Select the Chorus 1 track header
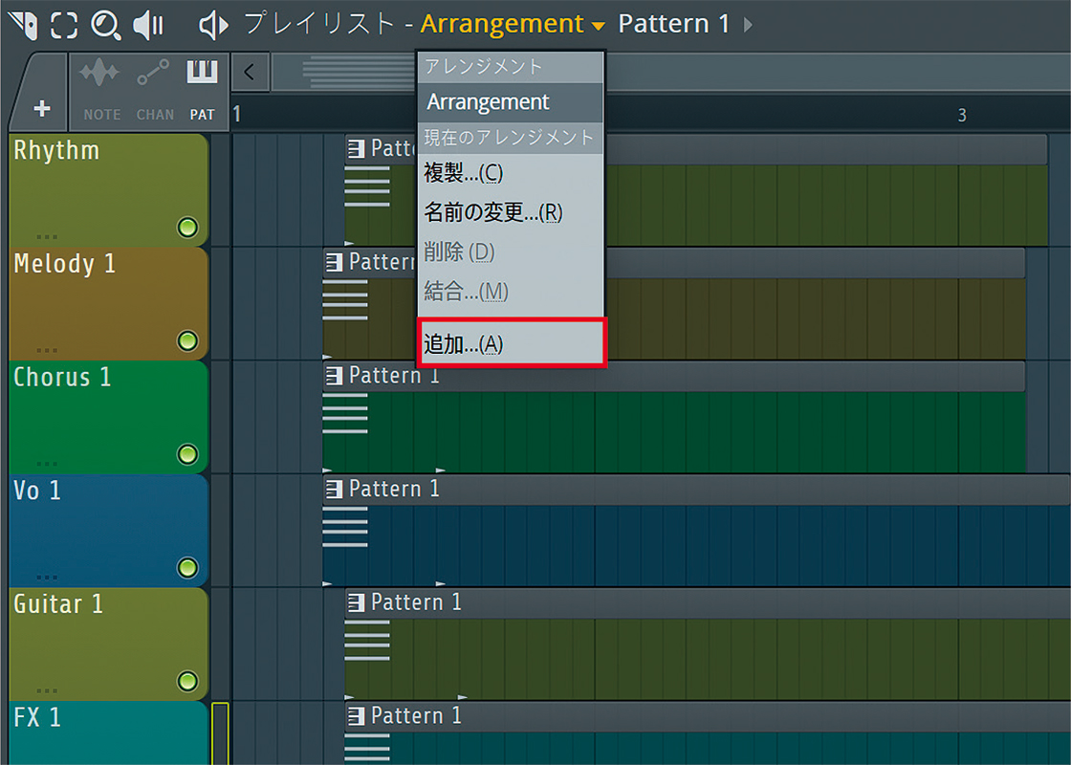The image size is (1071, 765). coord(108,416)
